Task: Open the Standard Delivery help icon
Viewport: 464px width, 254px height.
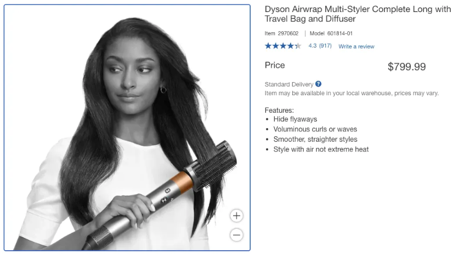Action: [x=318, y=84]
